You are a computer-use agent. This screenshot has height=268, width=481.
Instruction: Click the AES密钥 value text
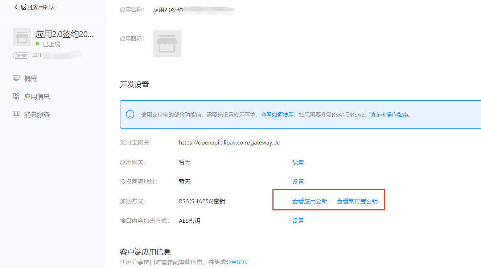click(x=189, y=221)
